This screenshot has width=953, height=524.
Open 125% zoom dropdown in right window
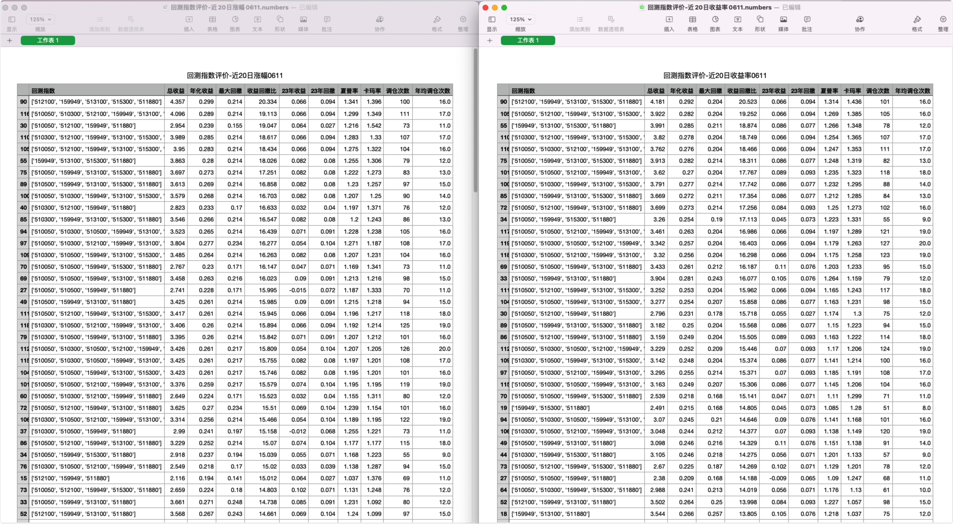point(521,20)
